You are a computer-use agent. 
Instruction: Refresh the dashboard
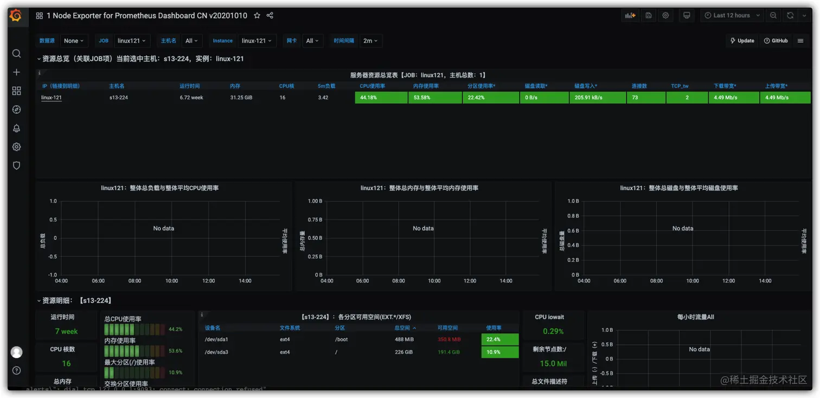click(x=790, y=16)
